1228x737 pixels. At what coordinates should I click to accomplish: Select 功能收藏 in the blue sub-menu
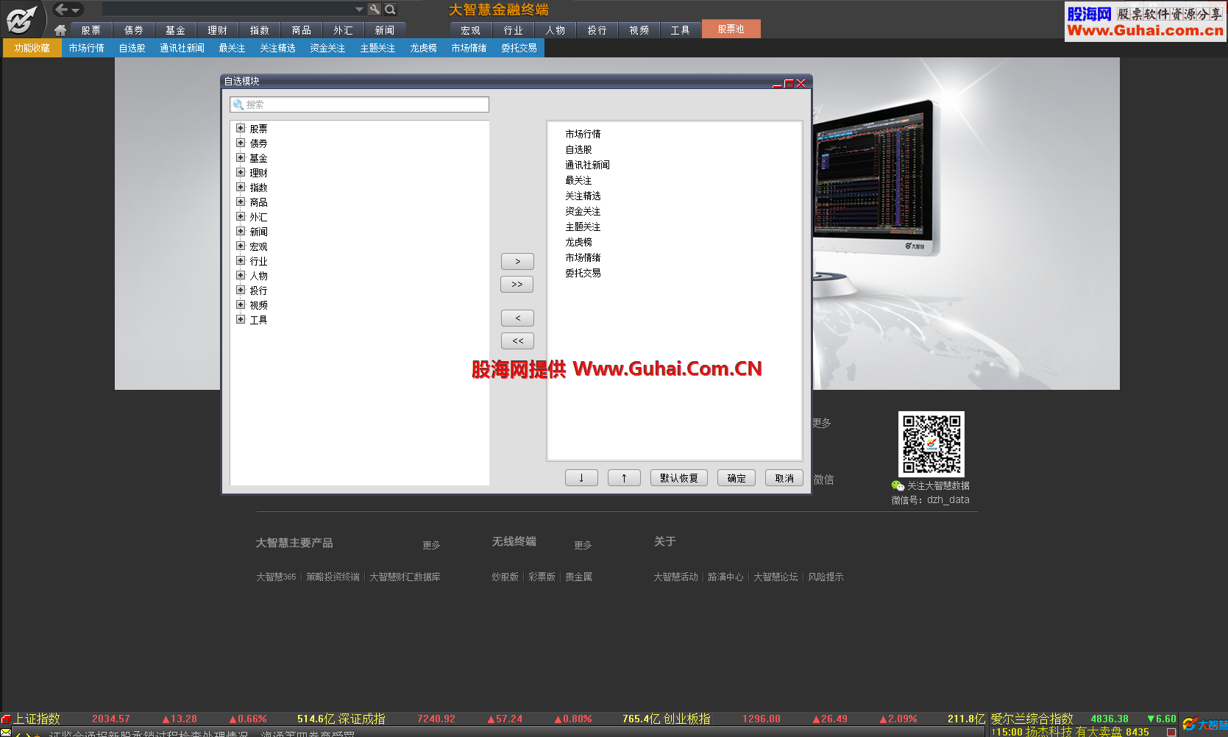click(x=32, y=48)
